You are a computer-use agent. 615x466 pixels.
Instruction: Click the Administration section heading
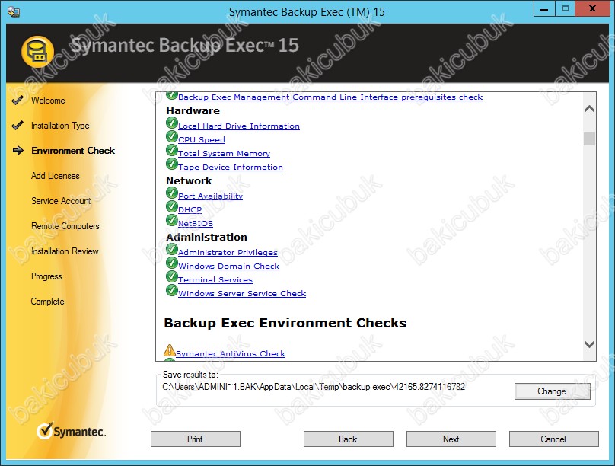[x=206, y=237]
